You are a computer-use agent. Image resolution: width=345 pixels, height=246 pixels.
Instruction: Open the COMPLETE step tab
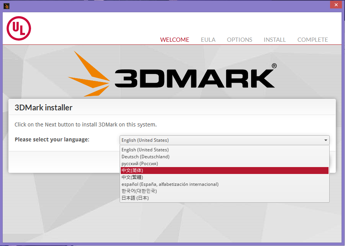tap(312, 39)
